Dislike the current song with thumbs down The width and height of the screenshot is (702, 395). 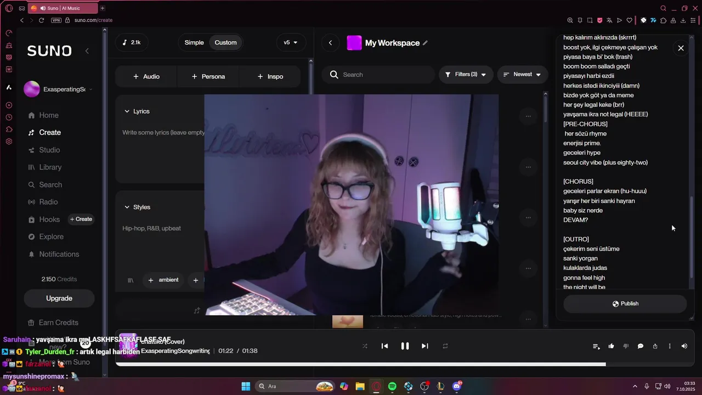pos(626,346)
